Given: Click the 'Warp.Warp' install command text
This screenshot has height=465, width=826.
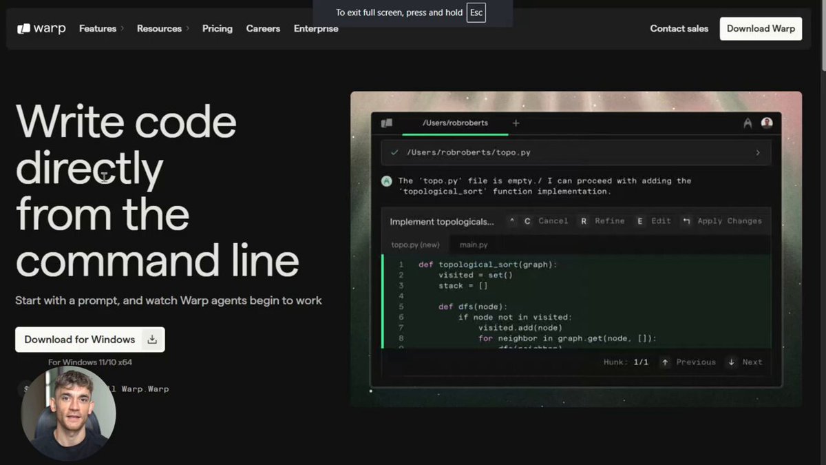Looking at the screenshot, I should click(145, 389).
